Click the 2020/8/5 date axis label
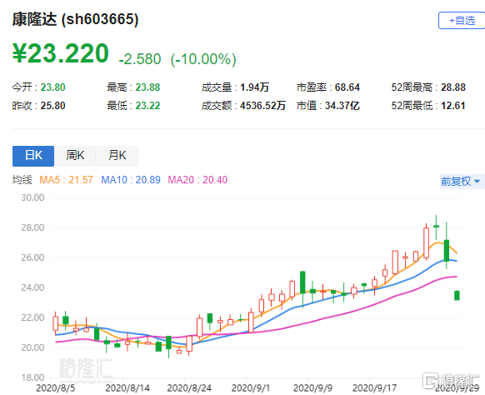The height and width of the screenshot is (395, 485). pyautogui.click(x=55, y=387)
